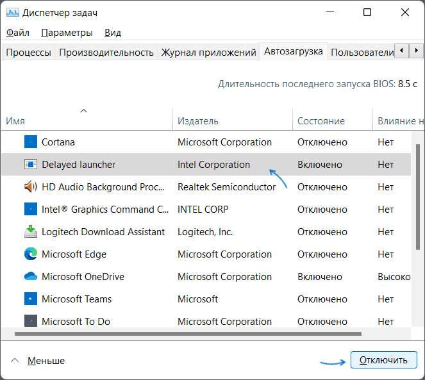Click INTEL CORP publisher cell
425x380 pixels.
203,210
